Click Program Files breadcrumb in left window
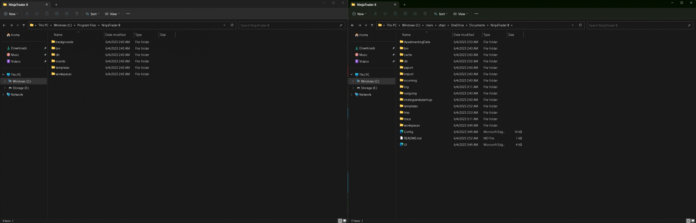 point(87,25)
